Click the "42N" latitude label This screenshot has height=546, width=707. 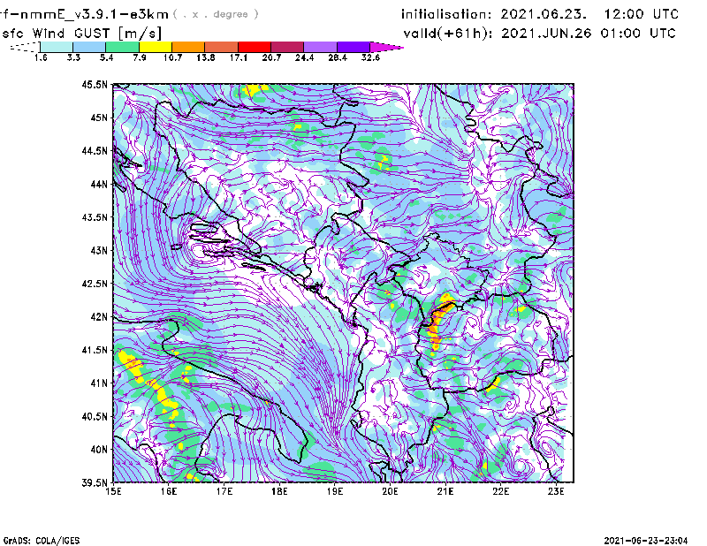(x=99, y=317)
